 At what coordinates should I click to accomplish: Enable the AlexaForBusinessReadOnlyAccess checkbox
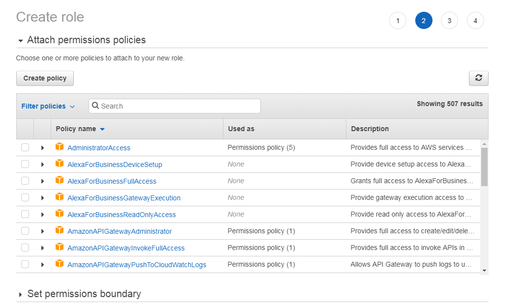coord(25,214)
